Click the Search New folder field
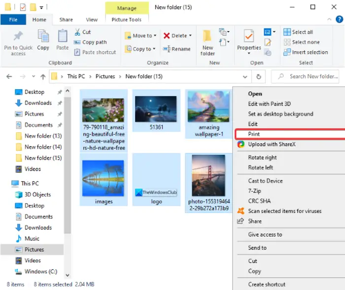 (x=305, y=76)
